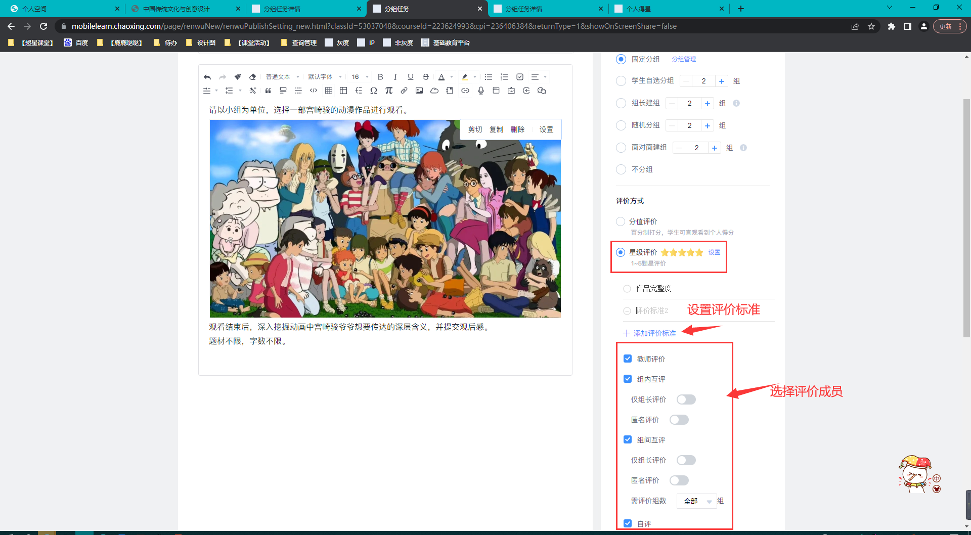Insert a bulleted list

(x=489, y=77)
